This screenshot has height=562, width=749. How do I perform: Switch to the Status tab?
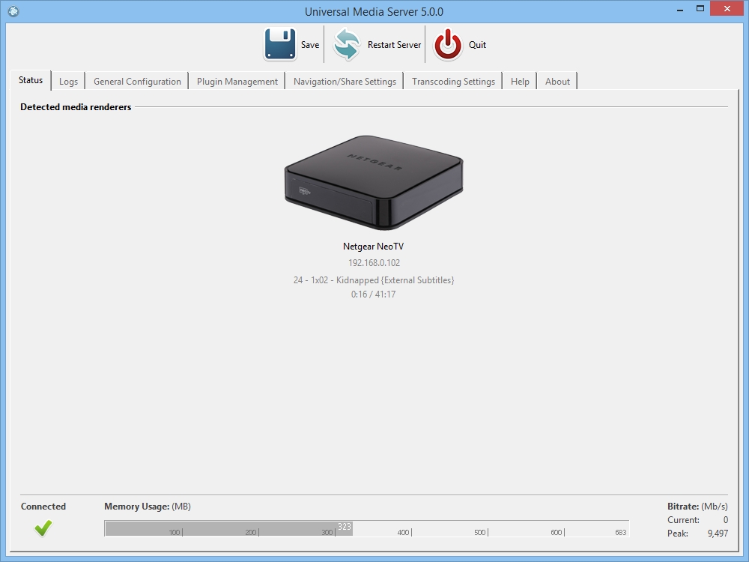point(31,80)
